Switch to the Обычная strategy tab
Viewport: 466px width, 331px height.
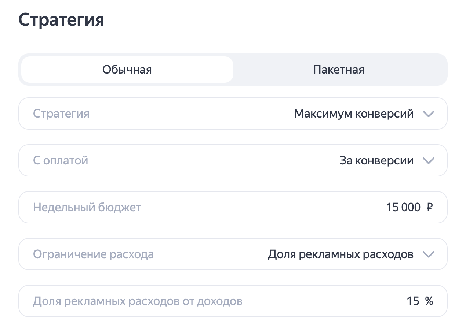127,70
